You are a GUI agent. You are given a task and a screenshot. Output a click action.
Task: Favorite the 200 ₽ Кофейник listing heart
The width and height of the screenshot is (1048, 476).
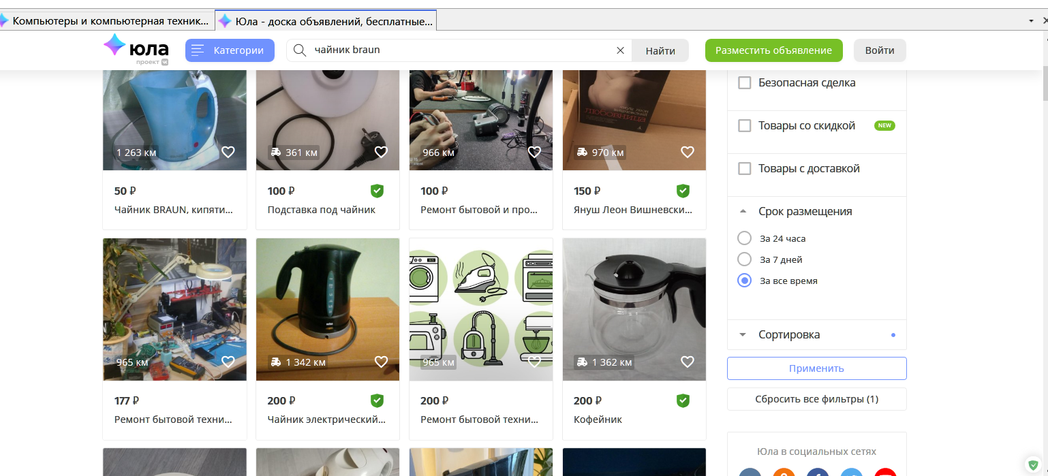[687, 362]
